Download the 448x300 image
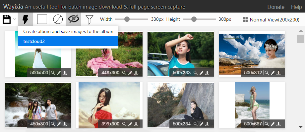The height and width of the screenshot is (132, 305). pos(136,73)
